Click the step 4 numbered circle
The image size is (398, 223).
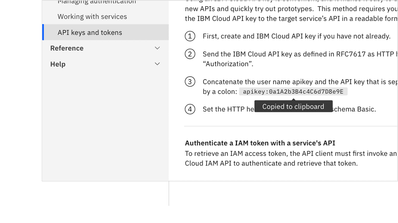(190, 109)
